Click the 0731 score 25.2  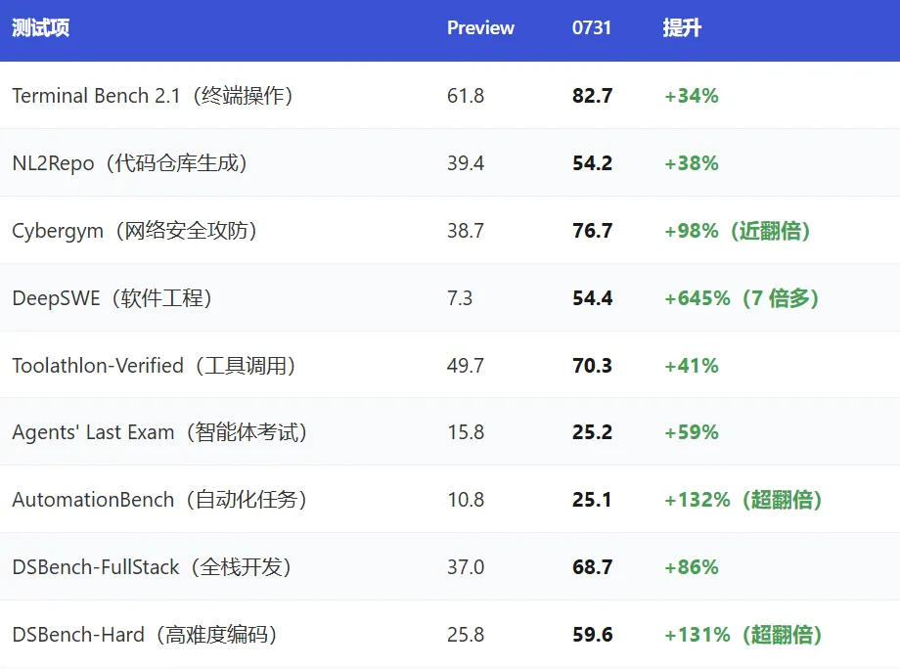coord(593,432)
